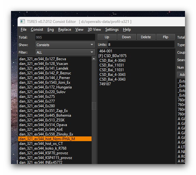Click the TSRE5 application icon in title bar

tap(23, 21)
